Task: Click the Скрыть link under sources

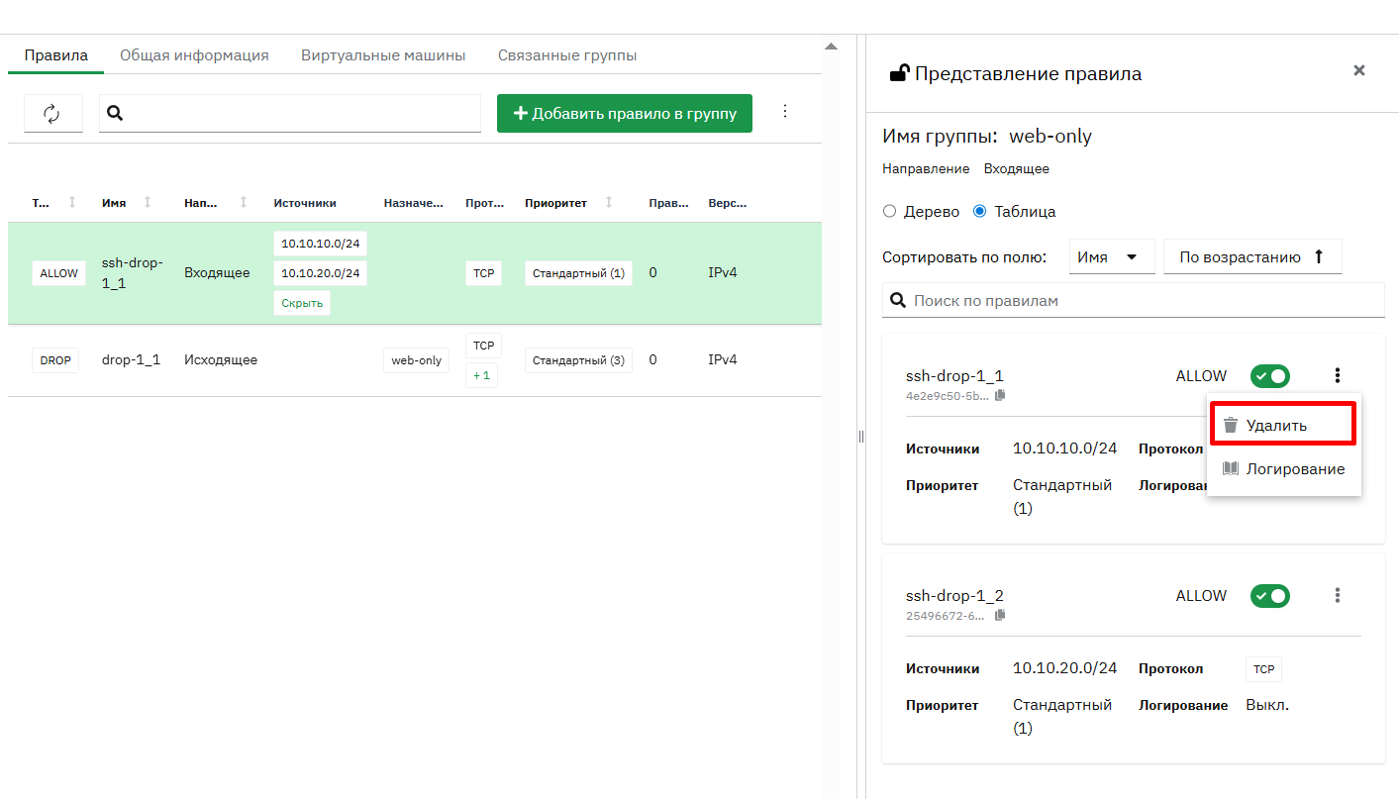Action: click(x=302, y=303)
